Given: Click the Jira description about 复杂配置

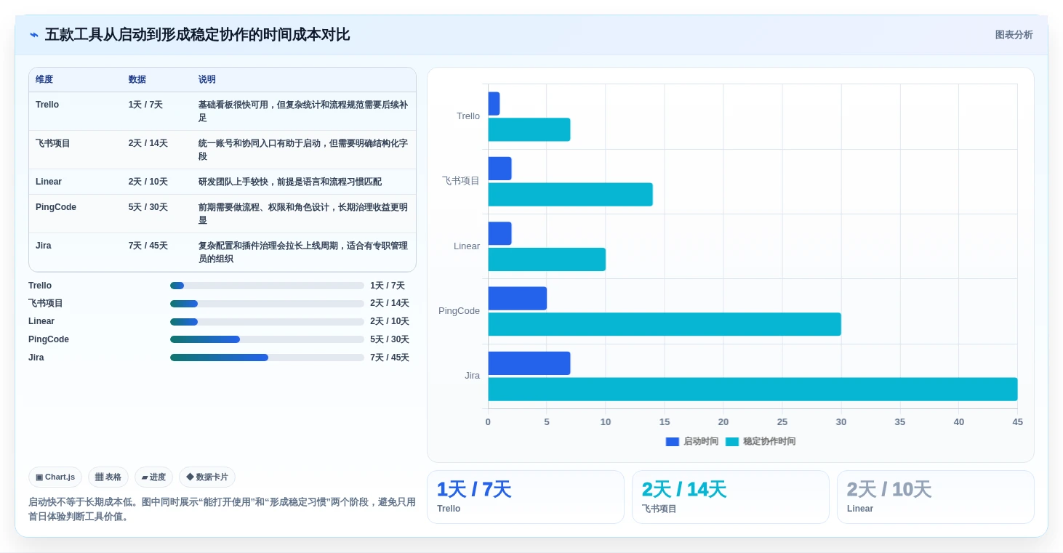Looking at the screenshot, I should [303, 252].
